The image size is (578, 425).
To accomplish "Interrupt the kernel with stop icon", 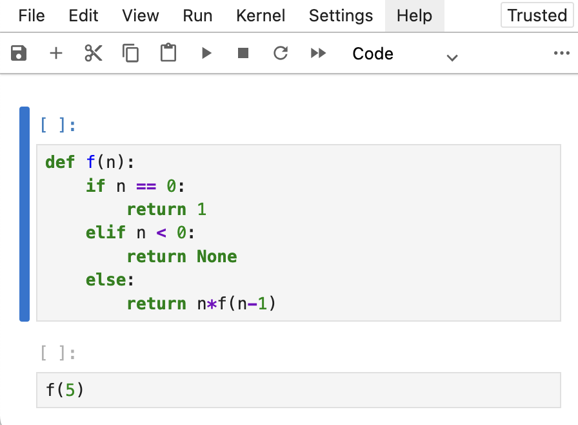I will [x=243, y=54].
